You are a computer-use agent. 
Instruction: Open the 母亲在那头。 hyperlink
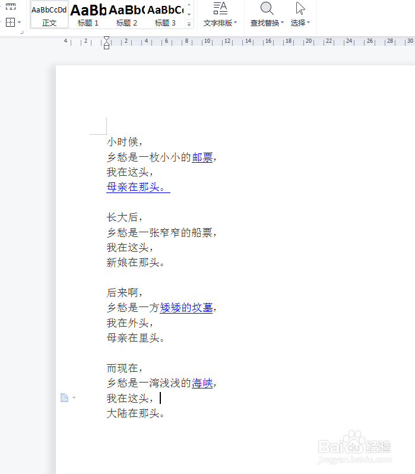click(138, 187)
